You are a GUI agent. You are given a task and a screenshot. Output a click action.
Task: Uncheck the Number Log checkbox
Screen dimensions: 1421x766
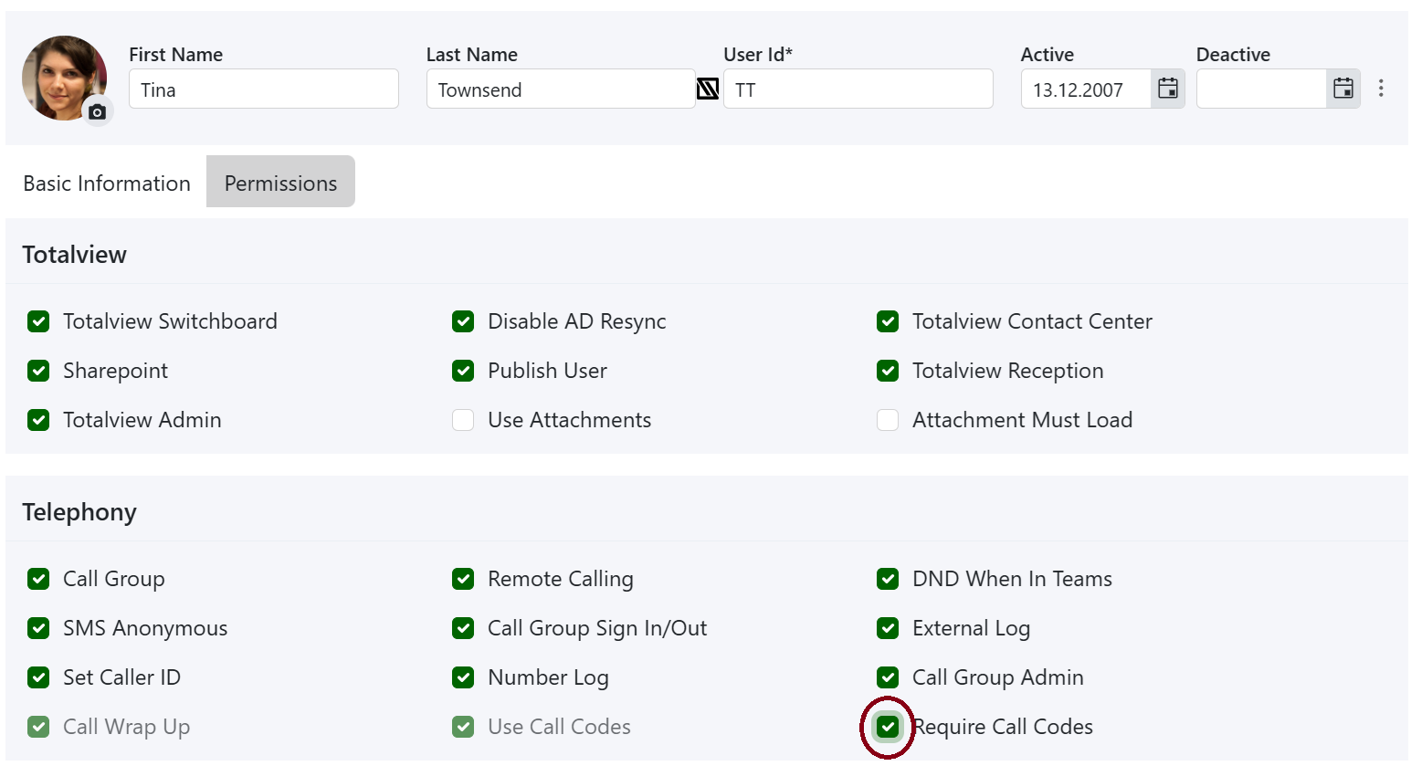(x=463, y=677)
